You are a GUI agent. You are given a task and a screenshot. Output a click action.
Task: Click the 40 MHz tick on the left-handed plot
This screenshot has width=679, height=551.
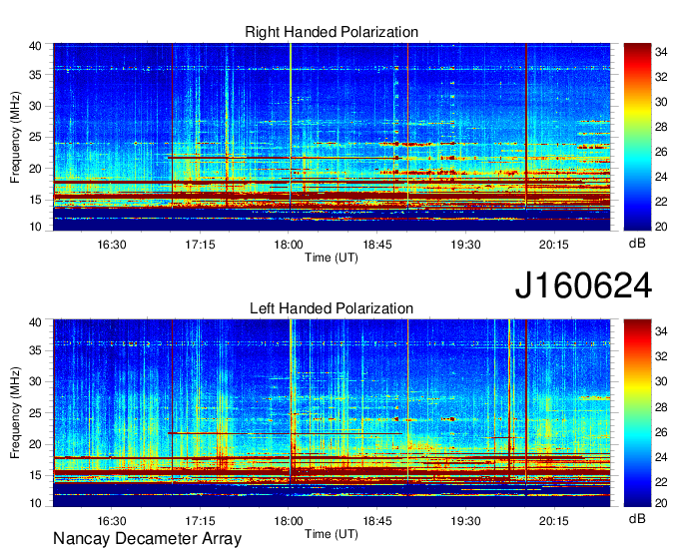36,321
